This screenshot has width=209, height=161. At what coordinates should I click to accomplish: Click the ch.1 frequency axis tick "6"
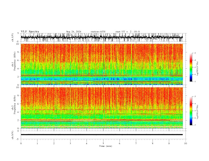18,60
